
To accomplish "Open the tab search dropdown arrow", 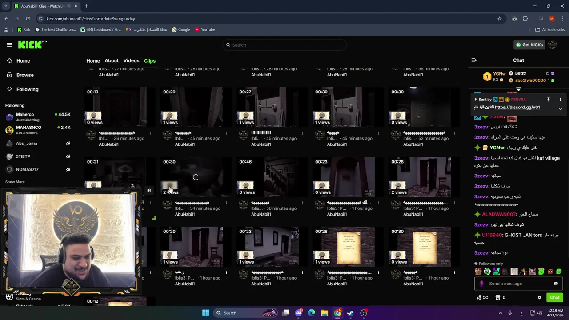I will 6,6.
